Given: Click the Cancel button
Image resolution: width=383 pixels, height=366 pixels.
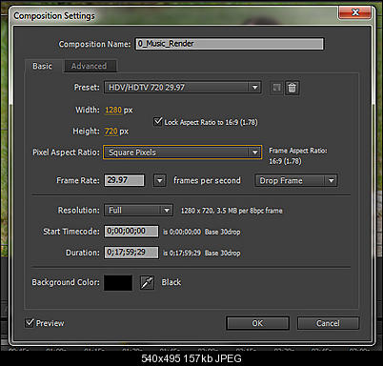Looking at the screenshot, I should (x=328, y=323).
